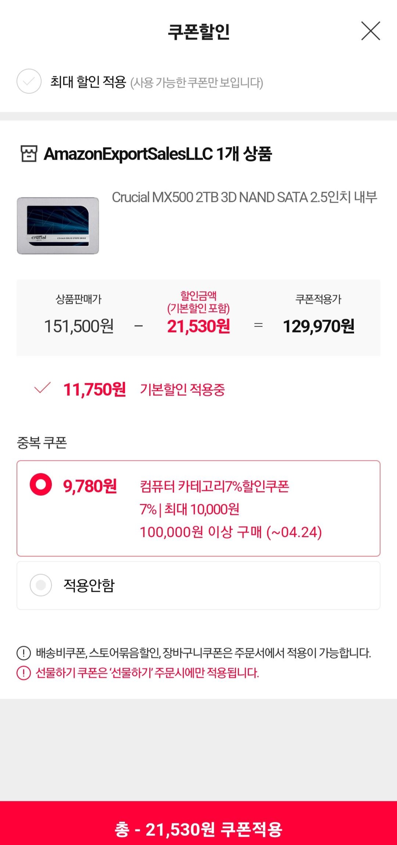Click the AmazonExportSalesLLC store name

coord(128,154)
